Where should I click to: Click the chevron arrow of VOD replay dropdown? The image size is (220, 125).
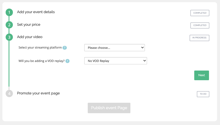(x=144, y=61)
